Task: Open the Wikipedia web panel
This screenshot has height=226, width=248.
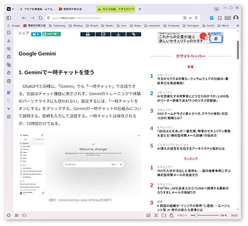Action: tap(9, 109)
